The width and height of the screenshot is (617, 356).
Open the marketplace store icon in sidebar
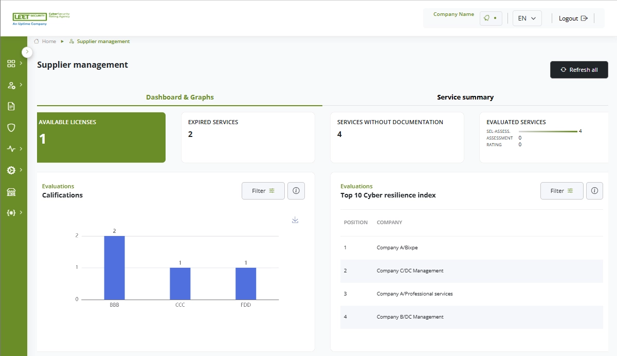pos(11,192)
